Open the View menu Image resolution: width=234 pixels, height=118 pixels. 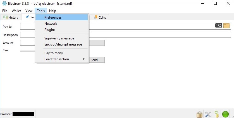[x=29, y=11]
